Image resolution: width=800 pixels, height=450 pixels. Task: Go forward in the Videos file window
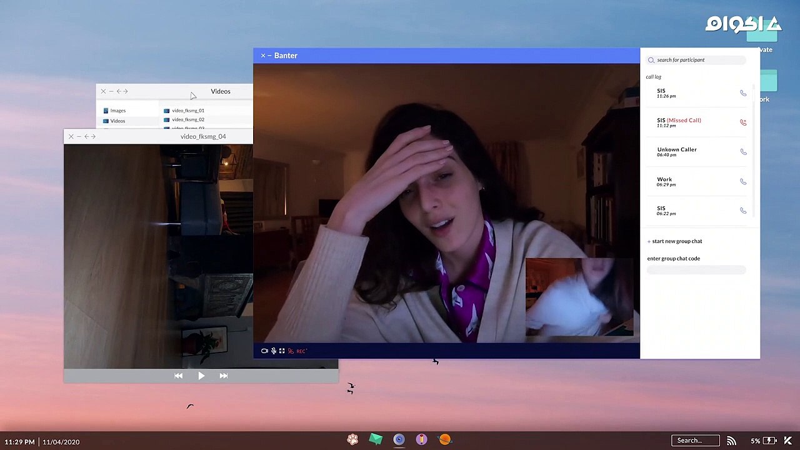pos(126,91)
